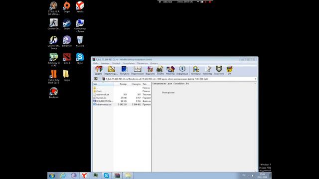This screenshot has height=179, width=319.
Task: Open the Skype desktop shortcut
Action: (x=80, y=59)
